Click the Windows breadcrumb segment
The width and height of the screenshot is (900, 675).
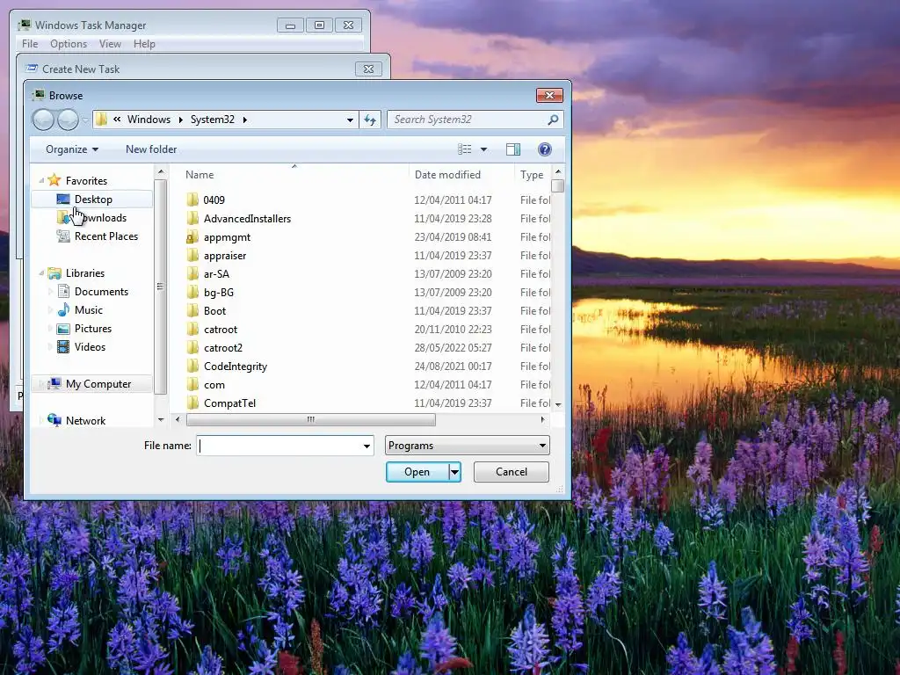[x=149, y=120]
